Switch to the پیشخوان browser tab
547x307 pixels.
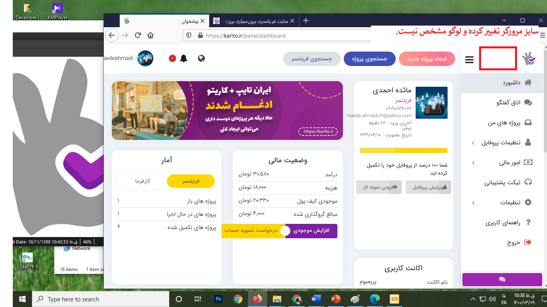click(x=164, y=21)
